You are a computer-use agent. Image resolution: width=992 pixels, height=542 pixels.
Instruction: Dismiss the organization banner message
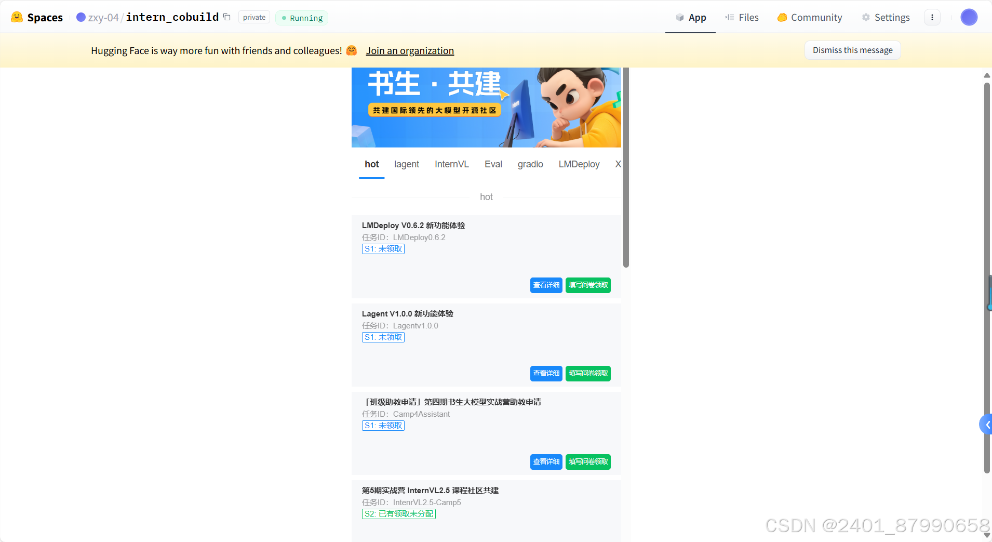point(852,50)
